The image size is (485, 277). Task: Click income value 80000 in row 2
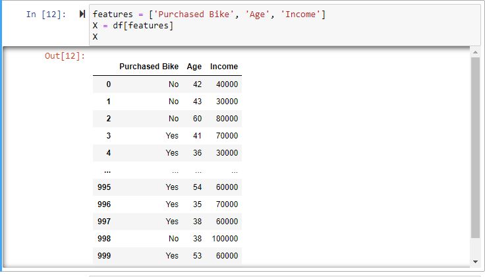(227, 119)
